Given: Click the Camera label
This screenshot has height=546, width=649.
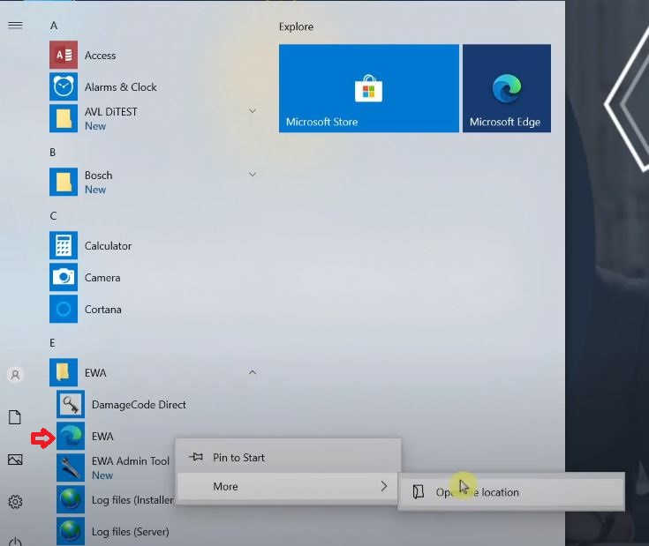Looking at the screenshot, I should pyautogui.click(x=102, y=278).
